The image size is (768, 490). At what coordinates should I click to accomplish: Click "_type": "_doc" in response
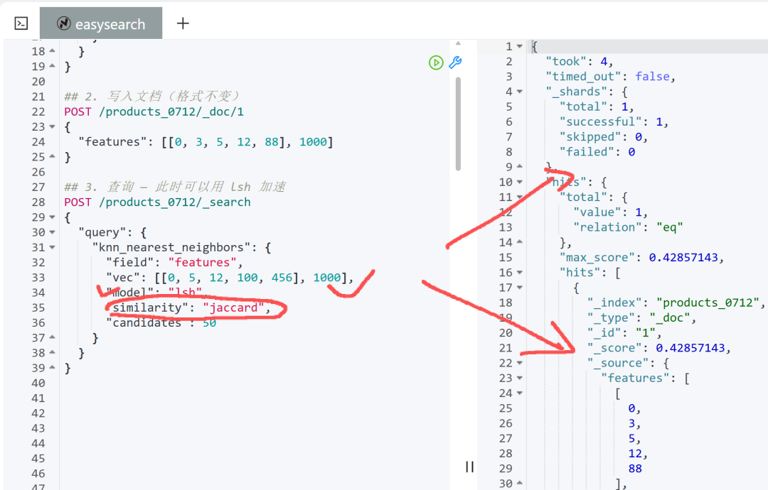pyautogui.click(x=642, y=318)
